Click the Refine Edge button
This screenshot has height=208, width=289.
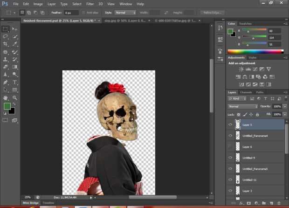click(213, 13)
